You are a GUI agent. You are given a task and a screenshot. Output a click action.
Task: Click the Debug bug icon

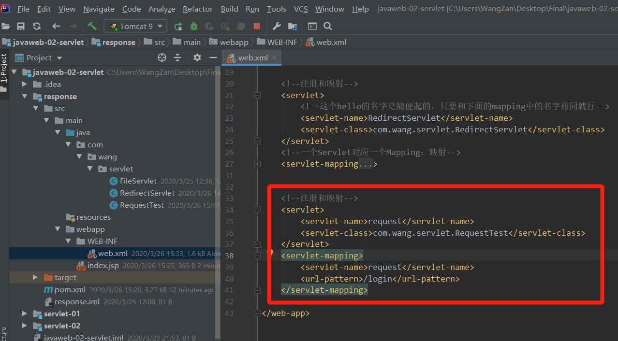point(194,26)
